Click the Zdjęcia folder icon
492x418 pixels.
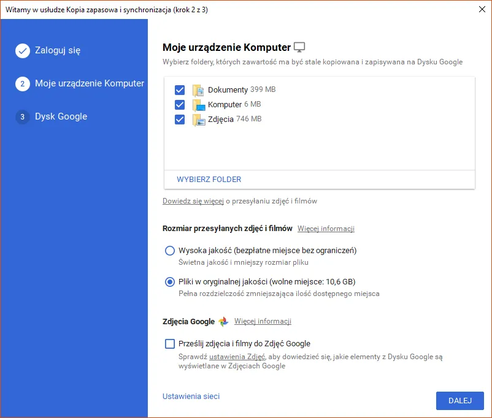click(198, 120)
